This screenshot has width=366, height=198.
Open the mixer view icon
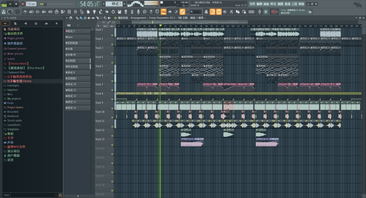click(75, 12)
